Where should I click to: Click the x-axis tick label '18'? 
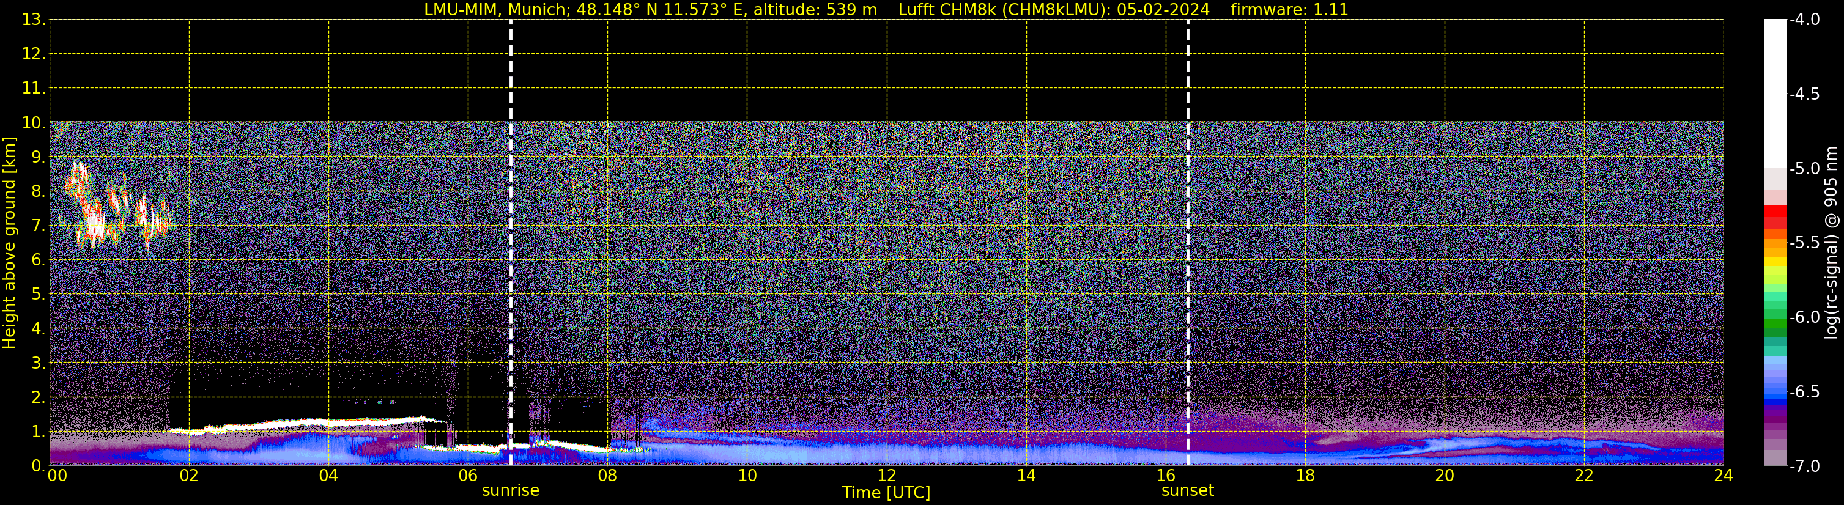click(x=1305, y=476)
